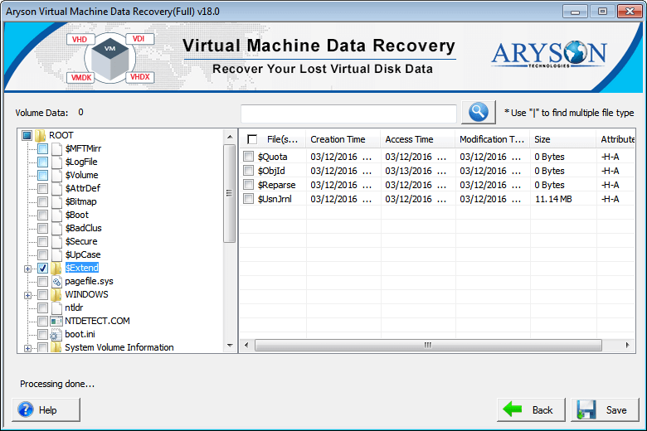Viewport: 647px width, 431px height.
Task: Click the $BadClus file icon
Action: pos(57,228)
